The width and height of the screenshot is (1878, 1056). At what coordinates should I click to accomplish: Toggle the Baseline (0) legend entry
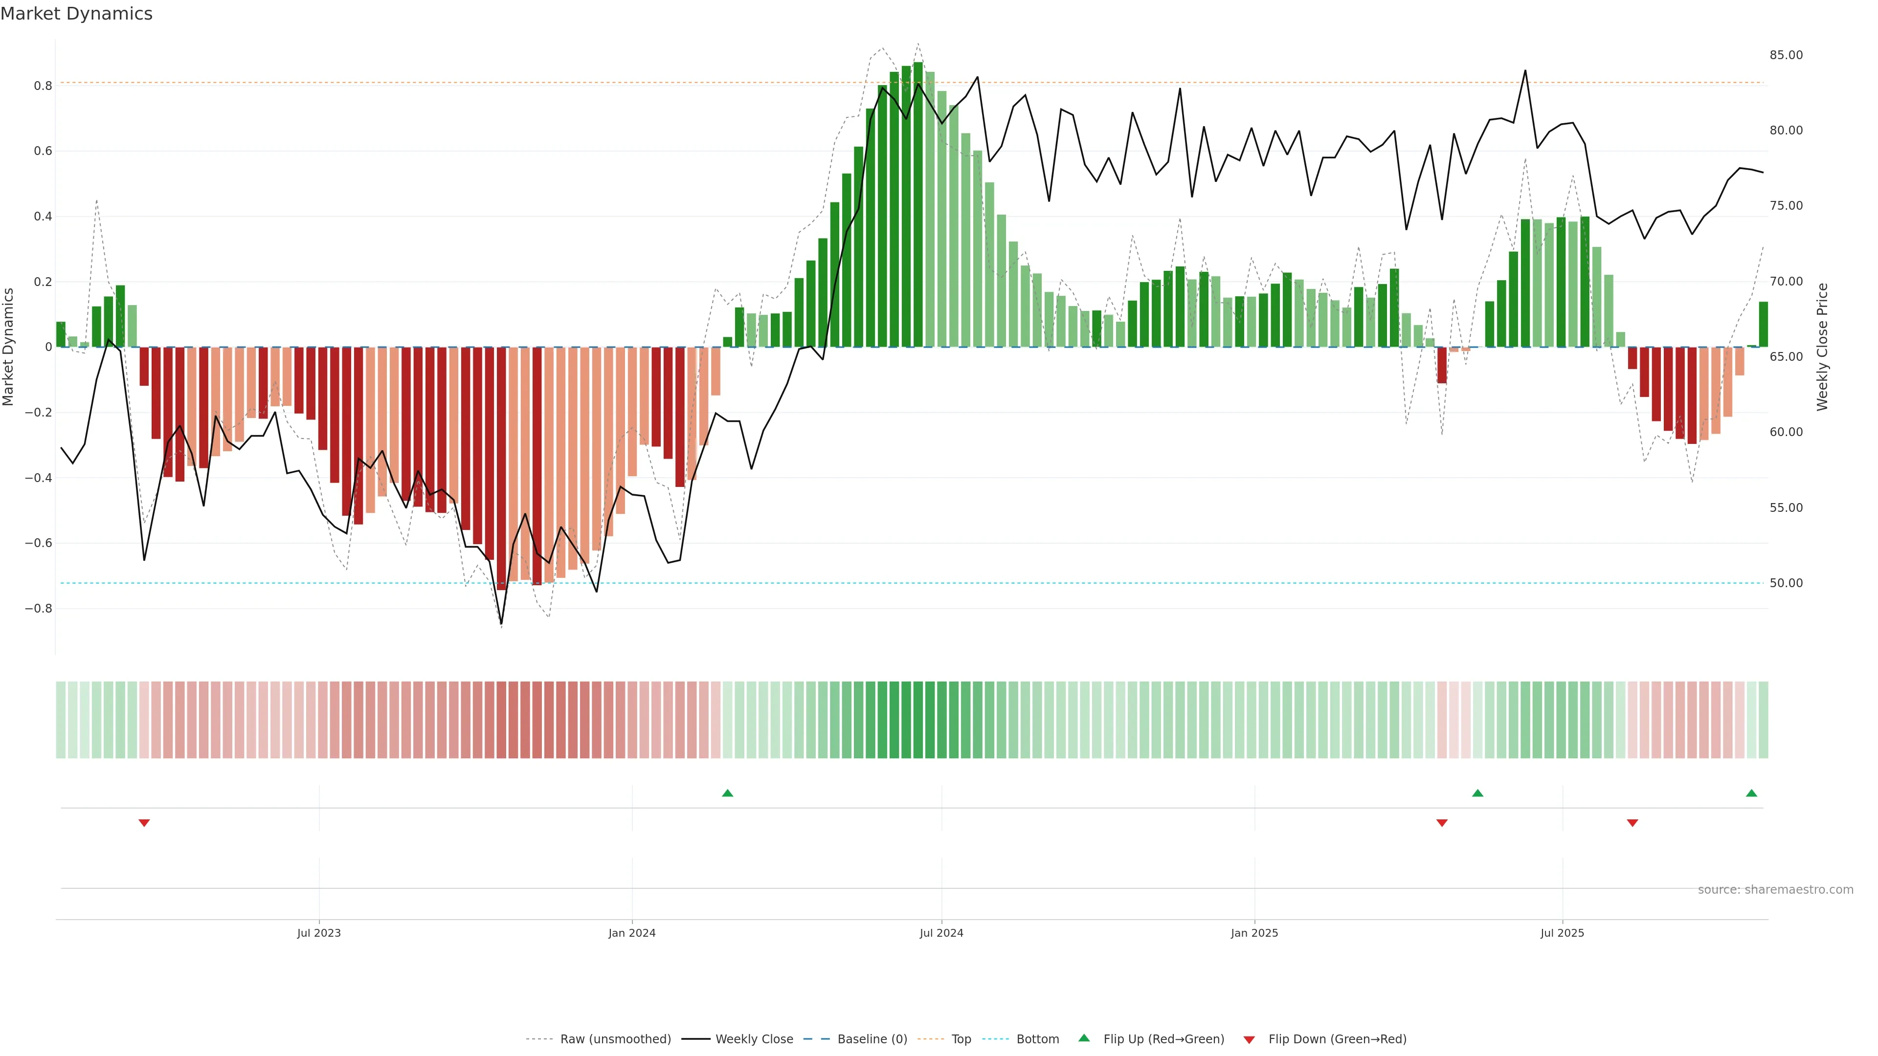(x=872, y=1039)
